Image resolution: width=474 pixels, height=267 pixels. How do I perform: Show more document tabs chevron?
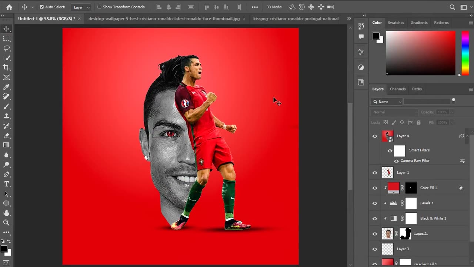pyautogui.click(x=349, y=19)
